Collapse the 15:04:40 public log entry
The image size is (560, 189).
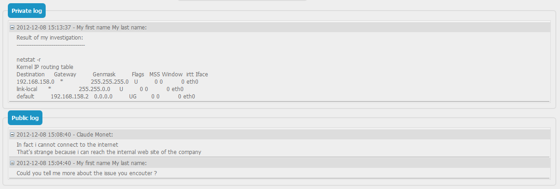click(x=12, y=163)
